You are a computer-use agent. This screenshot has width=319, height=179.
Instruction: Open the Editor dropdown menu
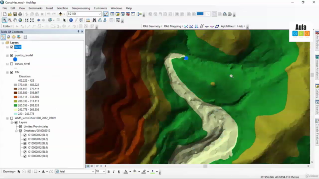[x=8, y=26]
